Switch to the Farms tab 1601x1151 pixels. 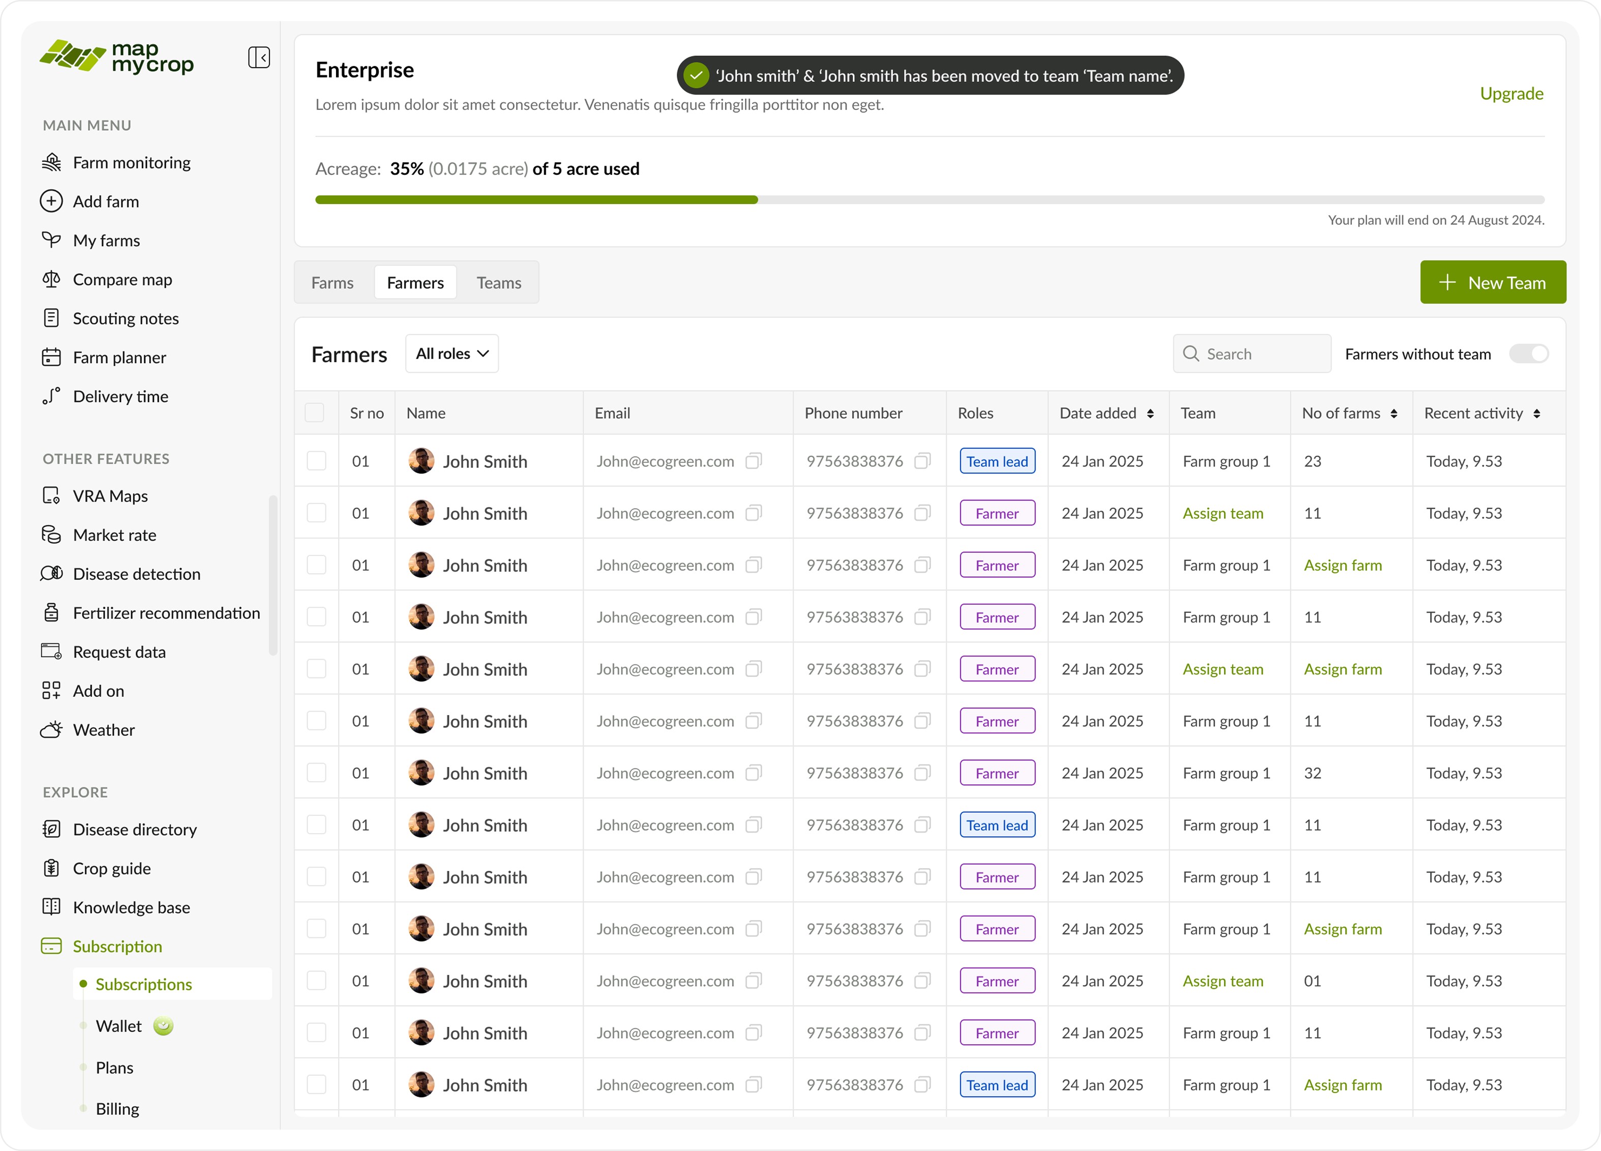click(x=333, y=282)
